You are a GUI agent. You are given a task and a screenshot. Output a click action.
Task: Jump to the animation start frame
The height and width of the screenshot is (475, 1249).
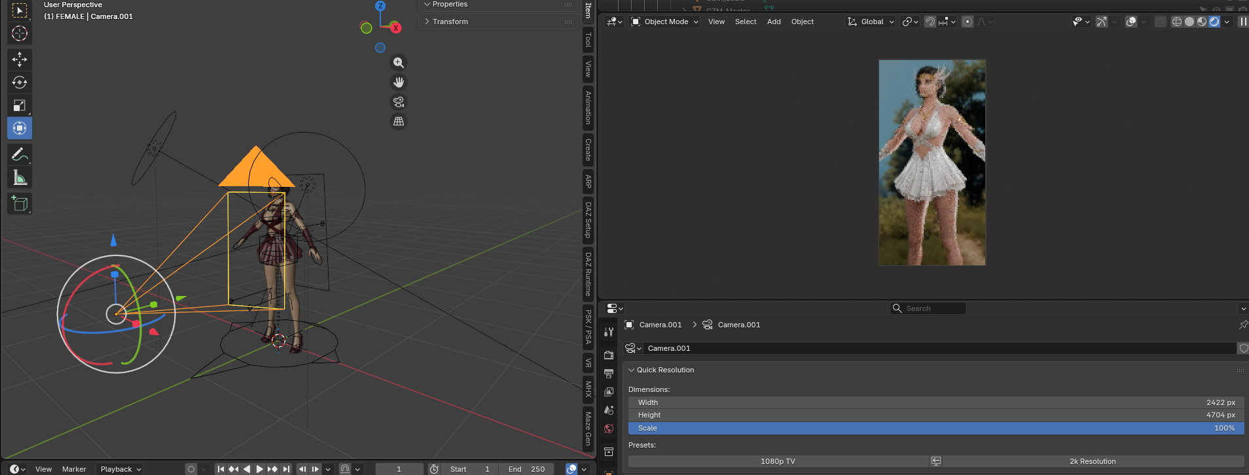tap(221, 469)
